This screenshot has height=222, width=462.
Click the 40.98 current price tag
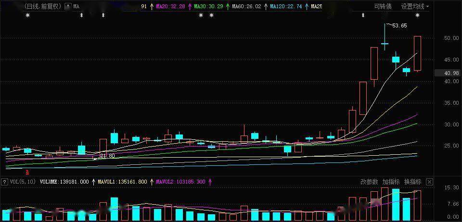point(447,73)
